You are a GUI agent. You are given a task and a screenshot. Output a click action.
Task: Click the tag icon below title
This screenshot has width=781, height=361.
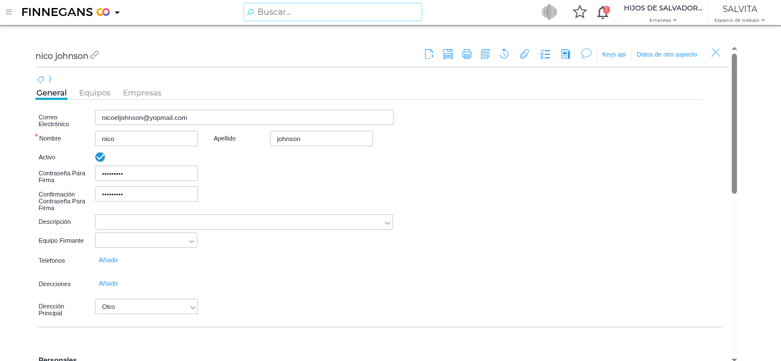click(x=41, y=79)
